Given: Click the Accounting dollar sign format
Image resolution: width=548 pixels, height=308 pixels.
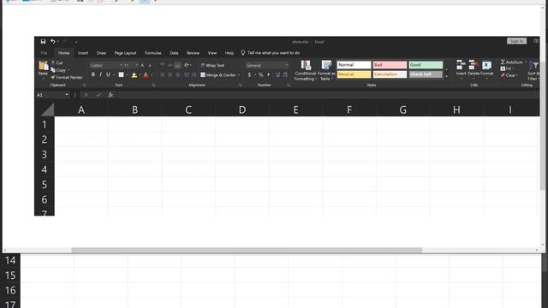Looking at the screenshot, I should point(249,74).
